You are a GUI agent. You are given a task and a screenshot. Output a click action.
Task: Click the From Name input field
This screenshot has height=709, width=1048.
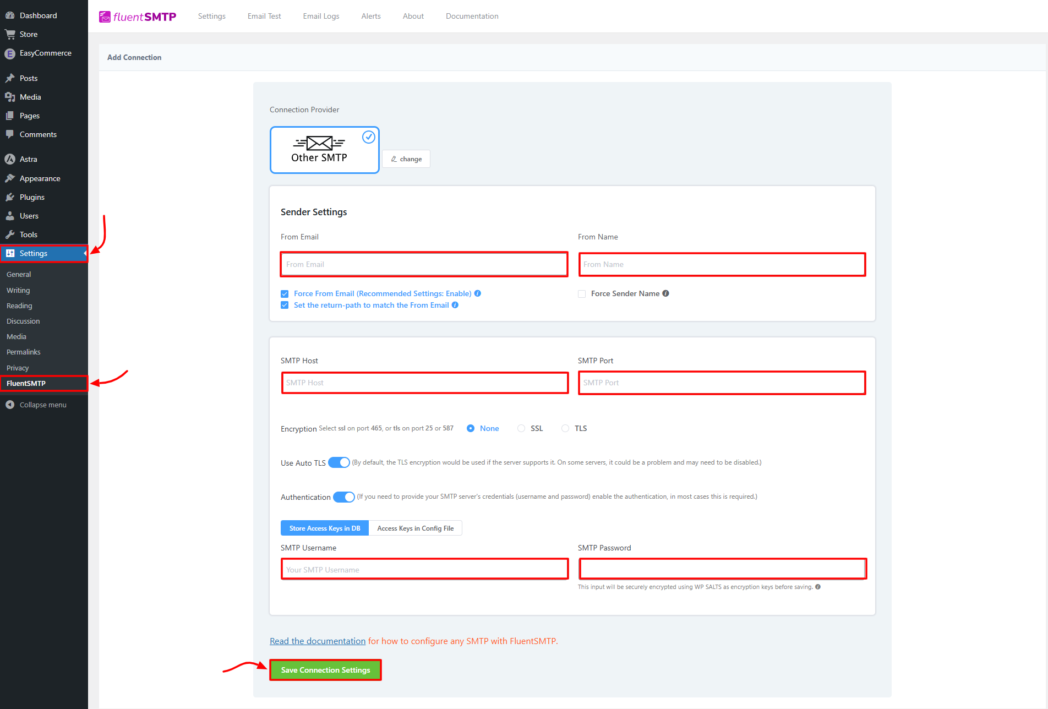(x=722, y=264)
